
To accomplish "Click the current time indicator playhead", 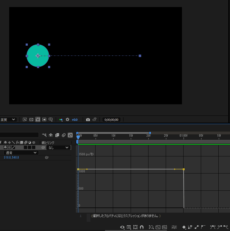I will (x=78, y=137).
